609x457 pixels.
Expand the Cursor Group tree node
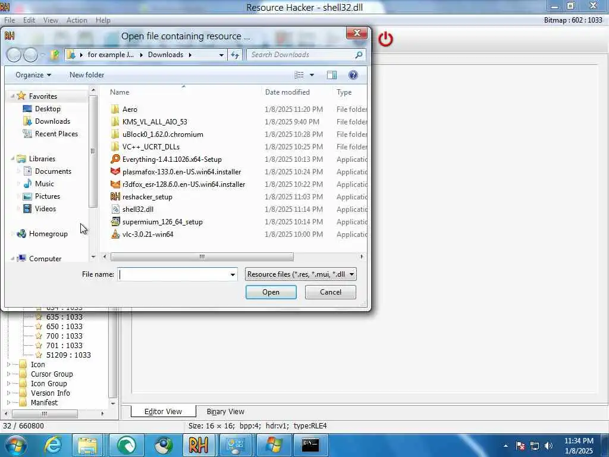click(x=8, y=374)
